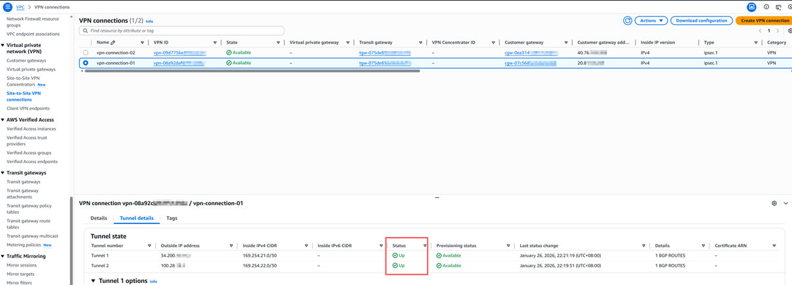Collapse the Transit gateways sidebar section

[x=3, y=173]
